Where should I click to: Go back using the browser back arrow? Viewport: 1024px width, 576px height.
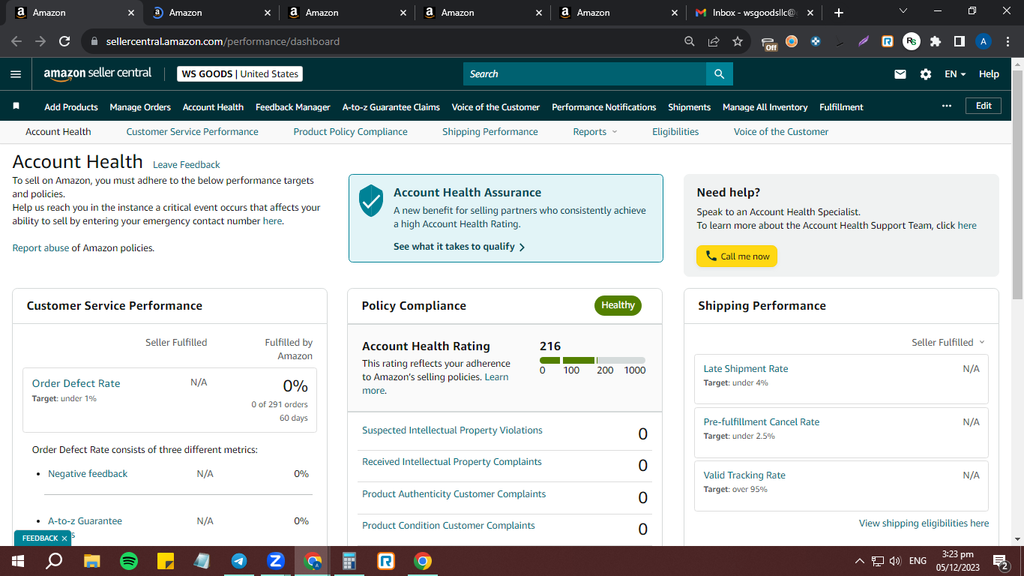click(16, 41)
